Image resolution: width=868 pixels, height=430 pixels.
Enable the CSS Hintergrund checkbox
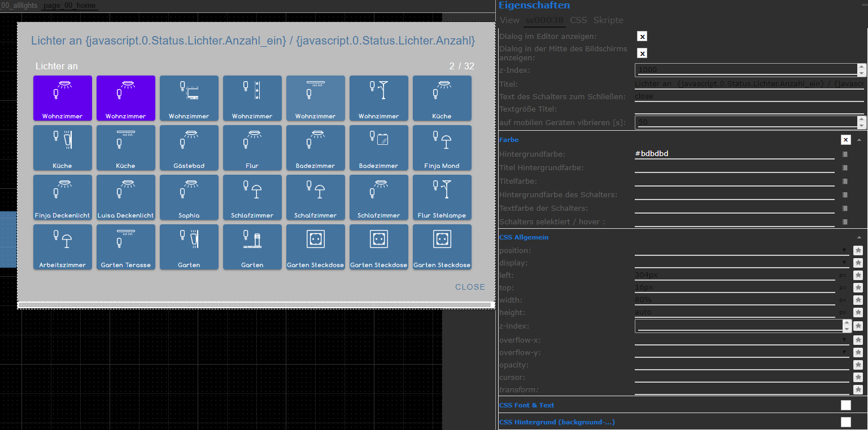pos(845,422)
